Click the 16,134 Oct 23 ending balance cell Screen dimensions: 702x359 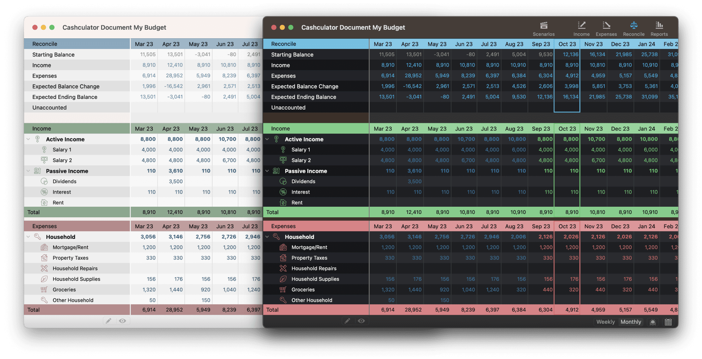pyautogui.click(x=567, y=97)
